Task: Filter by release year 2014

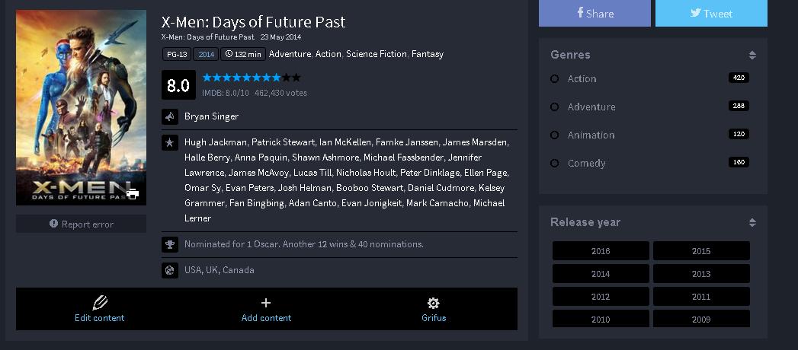Action: pyautogui.click(x=601, y=274)
